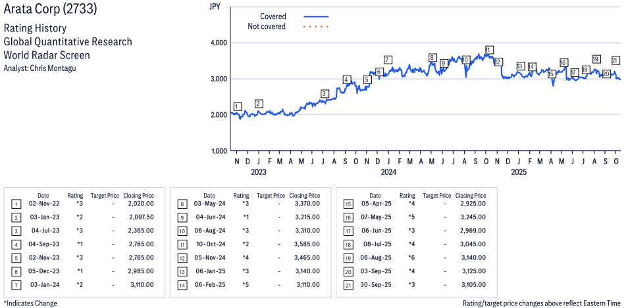Click the 2024 year label on the x-axis
The height and width of the screenshot is (308, 628).
(388, 173)
